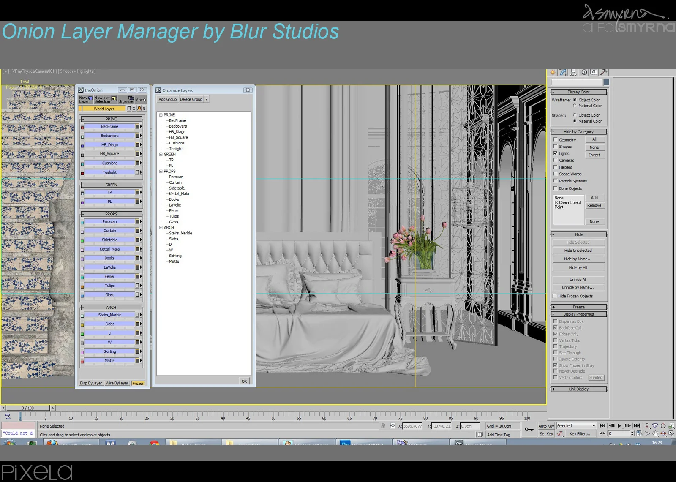Image resolution: width=676 pixels, height=482 pixels.
Task: Open the Modify command panel tab
Action: pyautogui.click(x=563, y=72)
